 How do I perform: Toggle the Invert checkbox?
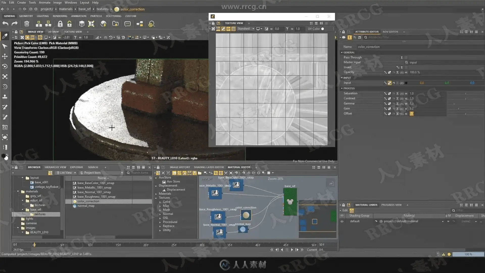click(406, 67)
